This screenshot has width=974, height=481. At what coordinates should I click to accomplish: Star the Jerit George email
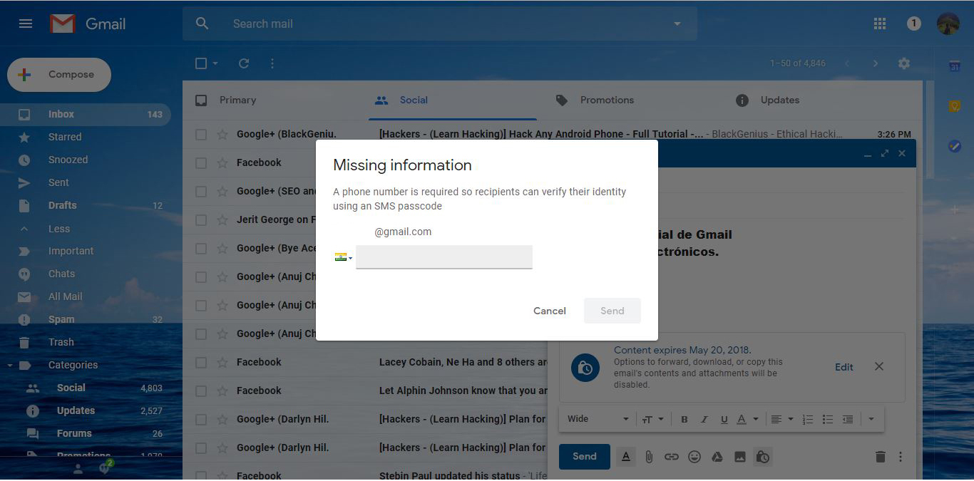(222, 219)
